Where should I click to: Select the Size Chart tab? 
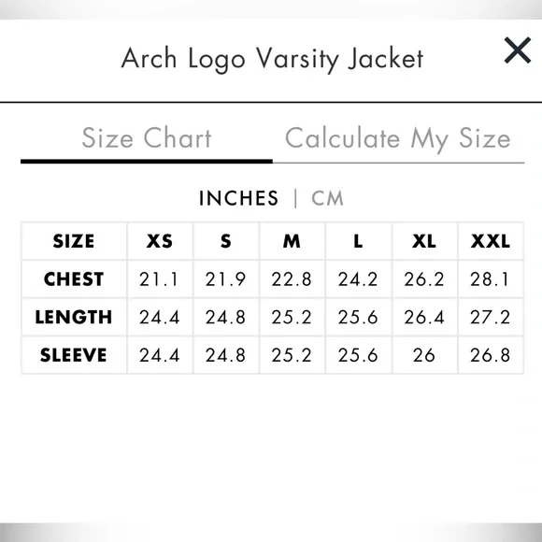point(147,138)
